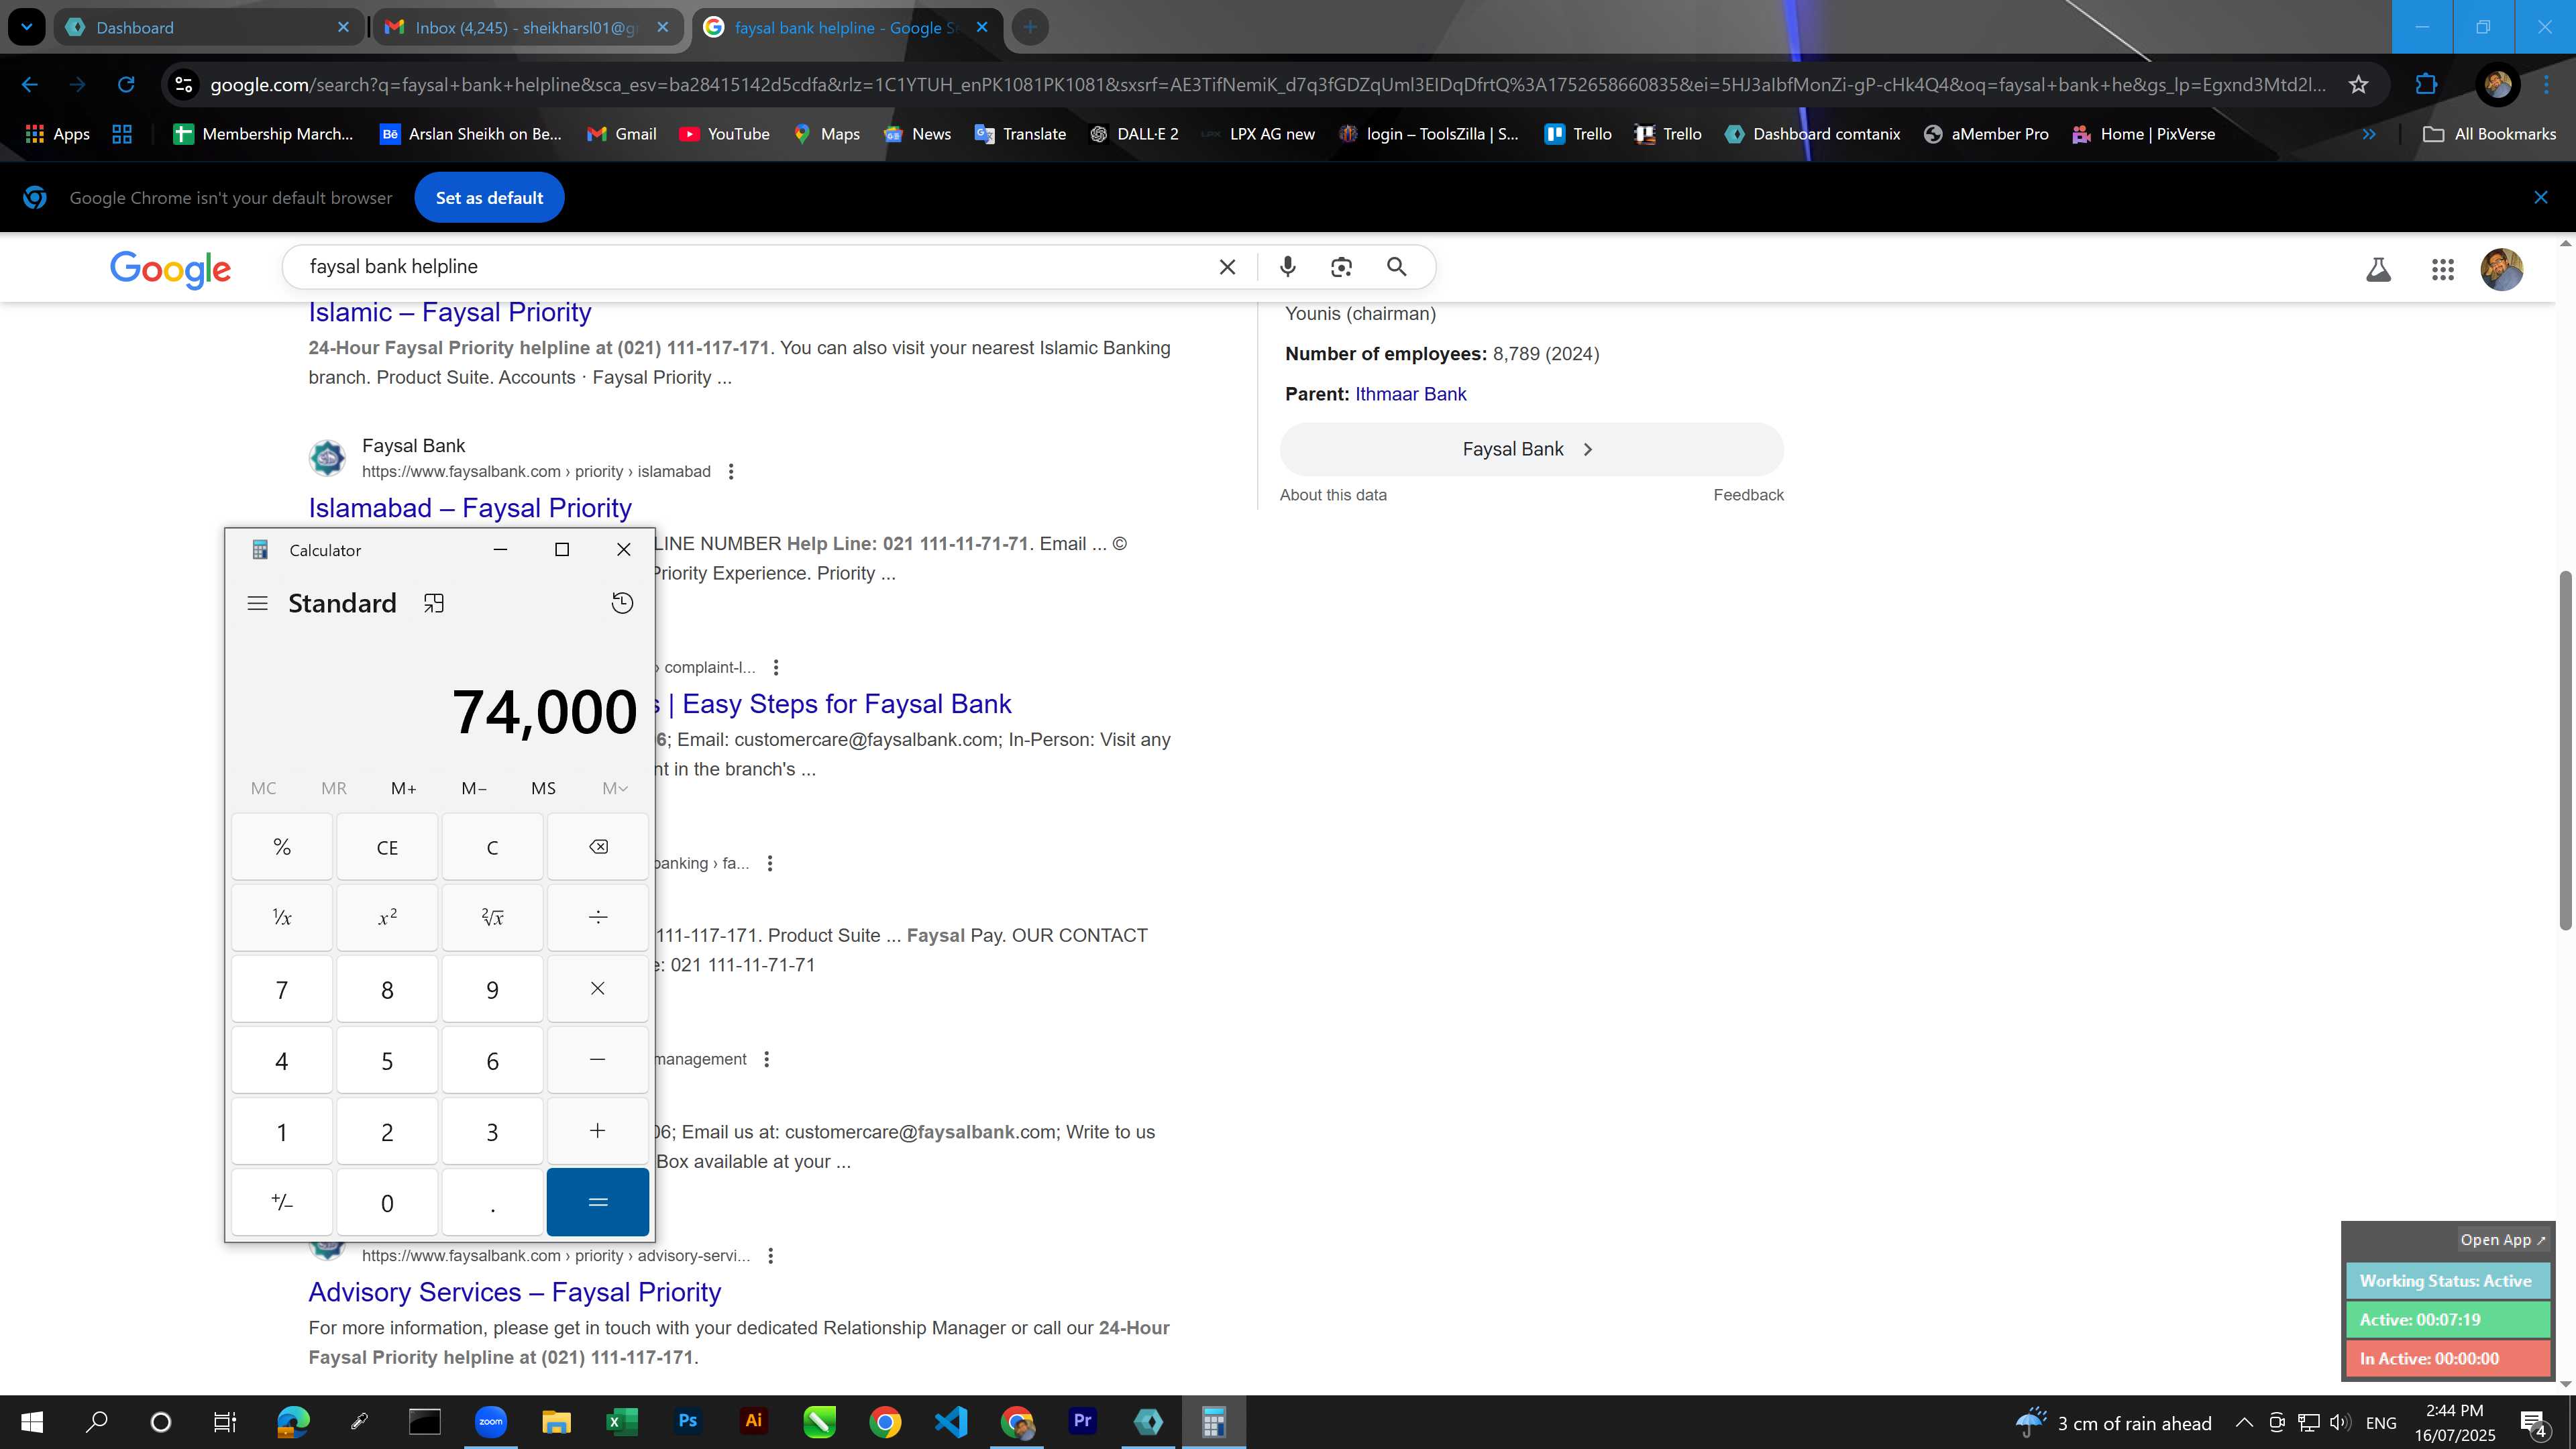Image resolution: width=2576 pixels, height=1449 pixels.
Task: Click the Open App button in tracker widget
Action: (x=2502, y=1239)
